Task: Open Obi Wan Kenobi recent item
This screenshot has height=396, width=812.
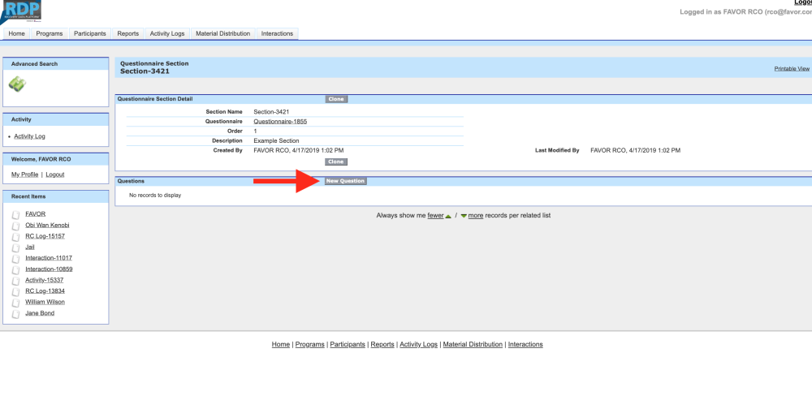Action: (47, 226)
